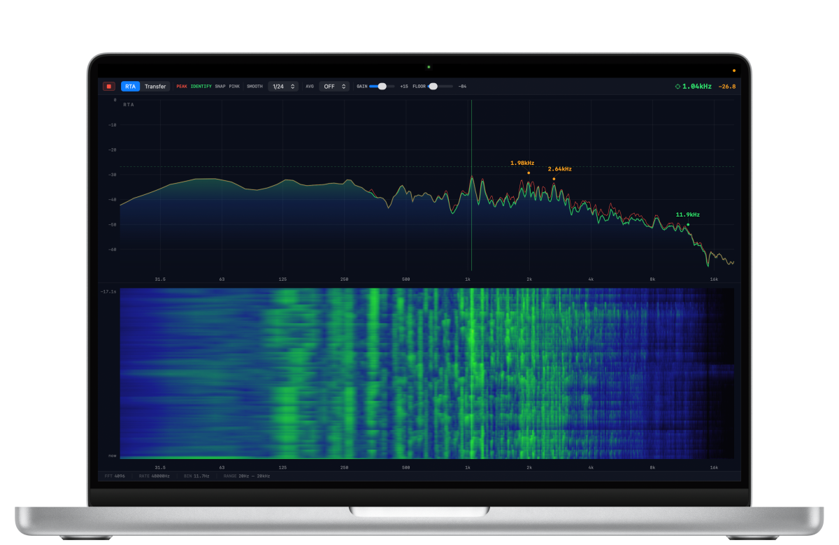Click the 1.98kHz peak marker dot
This screenshot has height=545, width=839.
(x=529, y=173)
